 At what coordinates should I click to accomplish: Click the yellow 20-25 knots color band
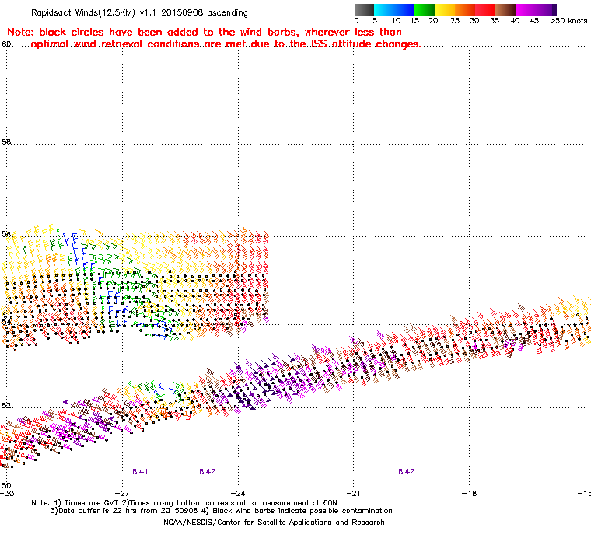[445, 9]
